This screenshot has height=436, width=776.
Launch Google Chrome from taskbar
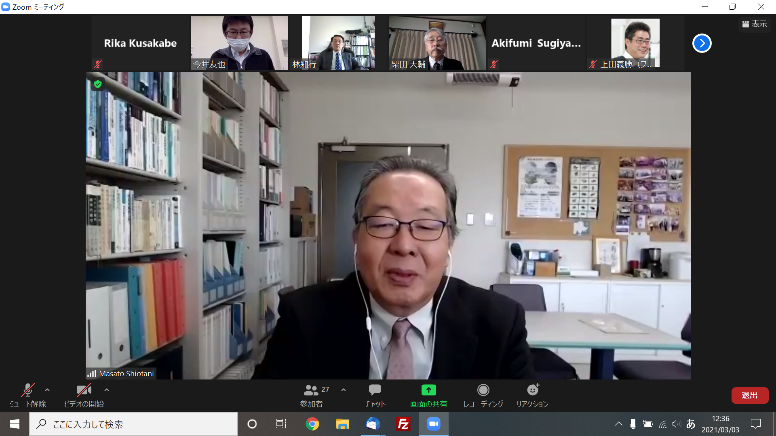point(312,424)
